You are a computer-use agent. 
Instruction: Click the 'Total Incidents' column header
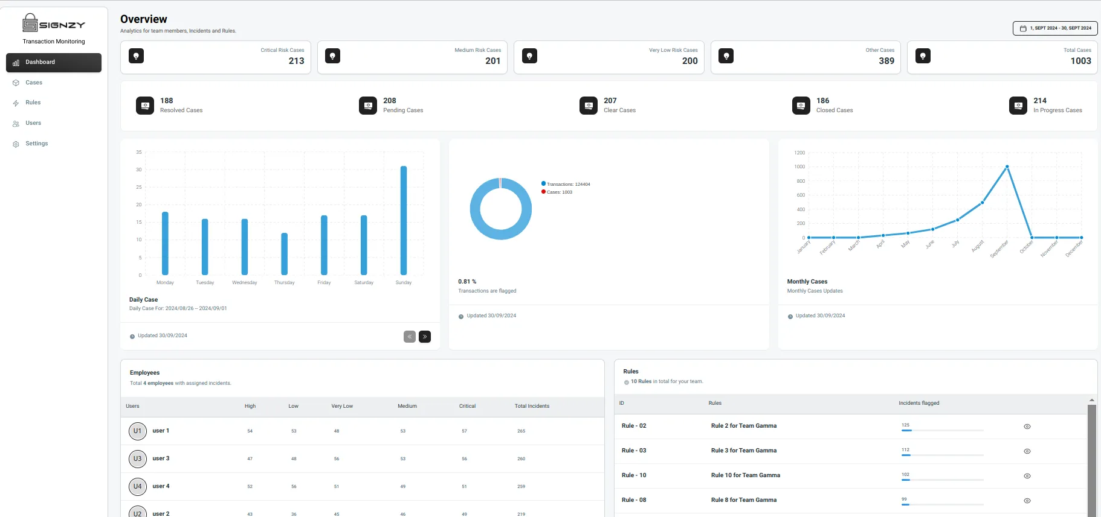[x=532, y=407]
